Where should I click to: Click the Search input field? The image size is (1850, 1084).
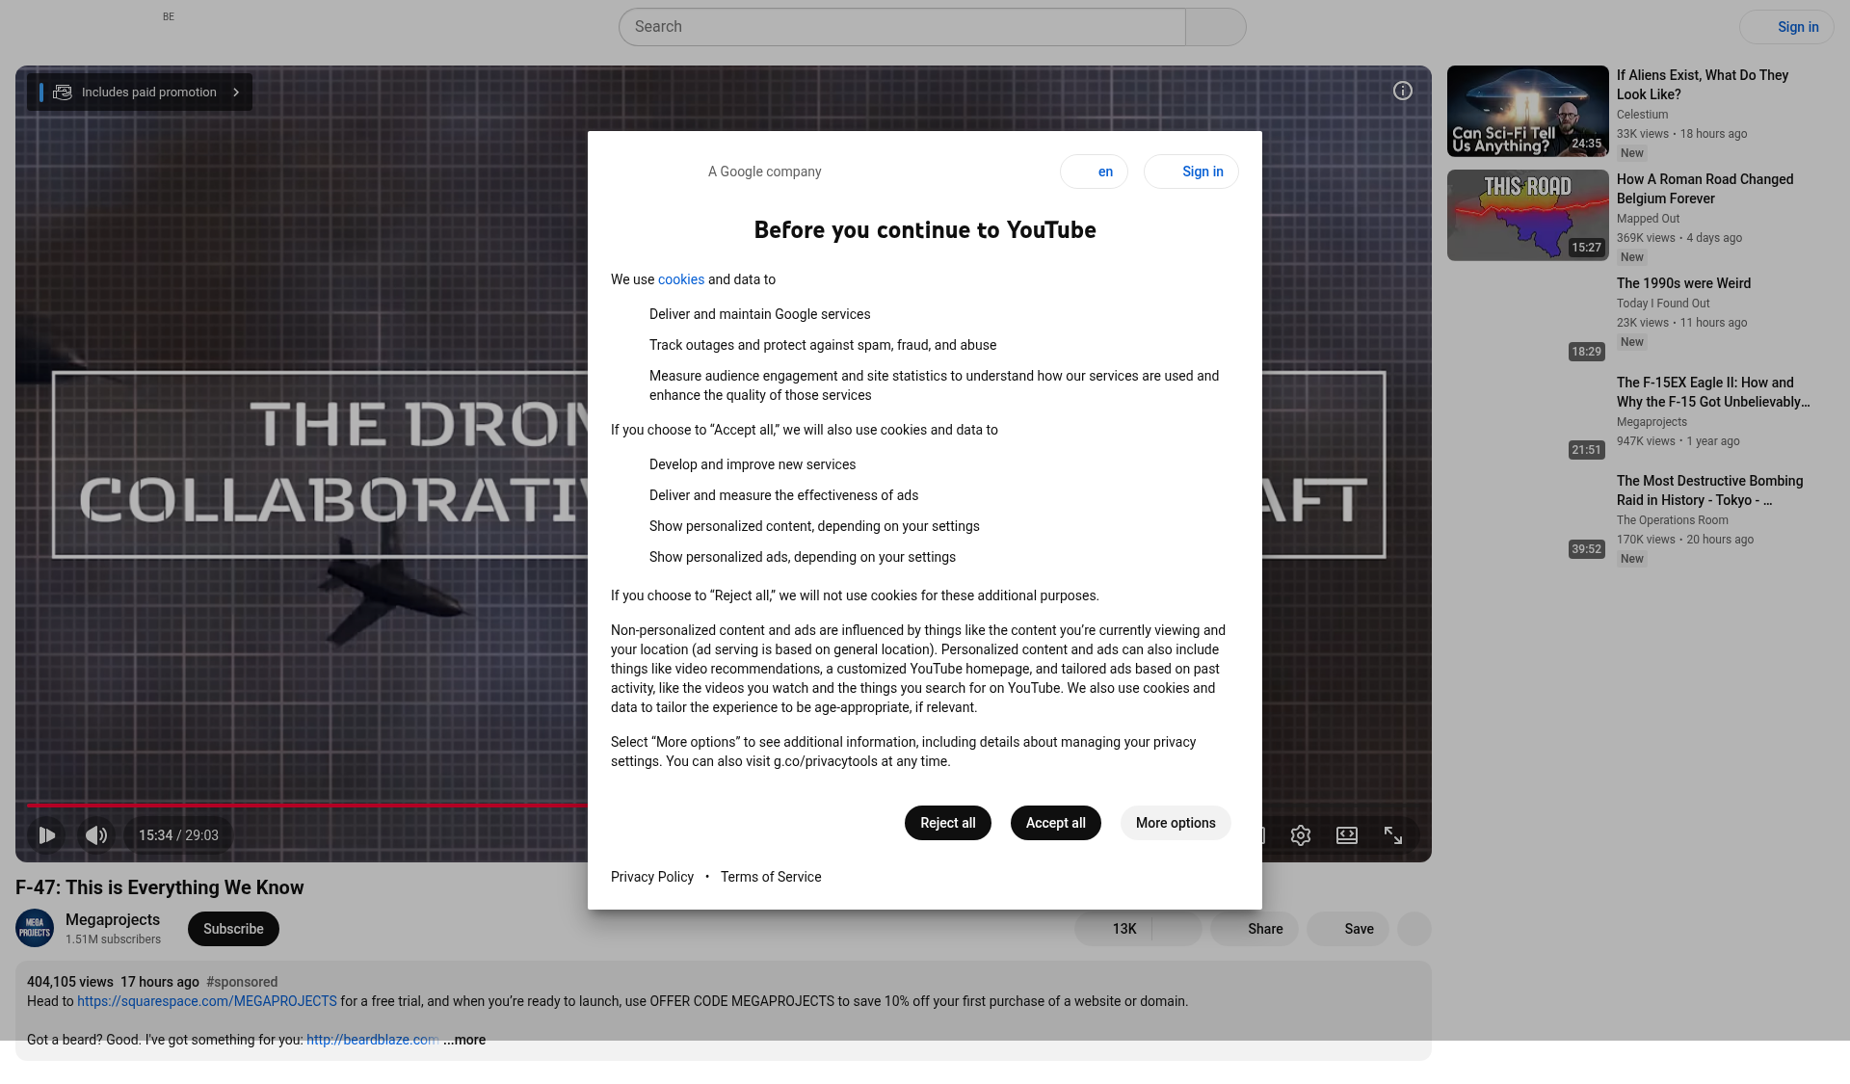pos(901,27)
